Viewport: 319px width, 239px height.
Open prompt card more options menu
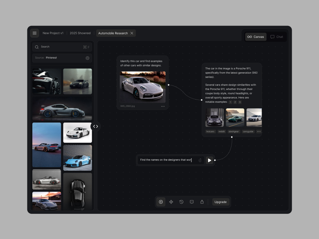[x=163, y=106]
